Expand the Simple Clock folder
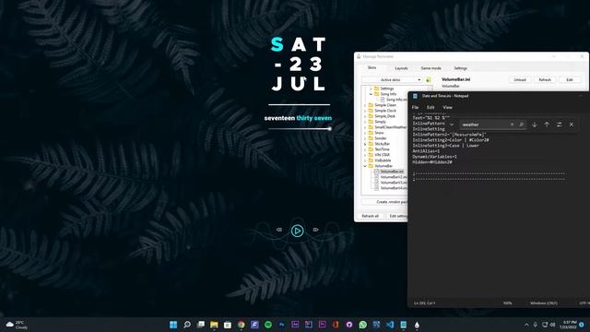 [365, 111]
